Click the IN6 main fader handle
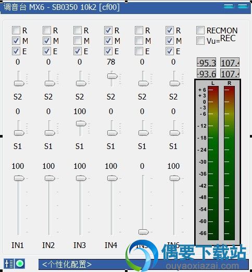 (x=175, y=178)
